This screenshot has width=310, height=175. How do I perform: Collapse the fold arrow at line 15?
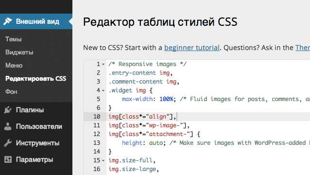(103, 160)
